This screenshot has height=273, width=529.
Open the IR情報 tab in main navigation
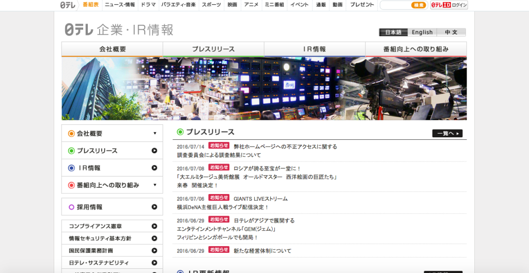pos(314,50)
